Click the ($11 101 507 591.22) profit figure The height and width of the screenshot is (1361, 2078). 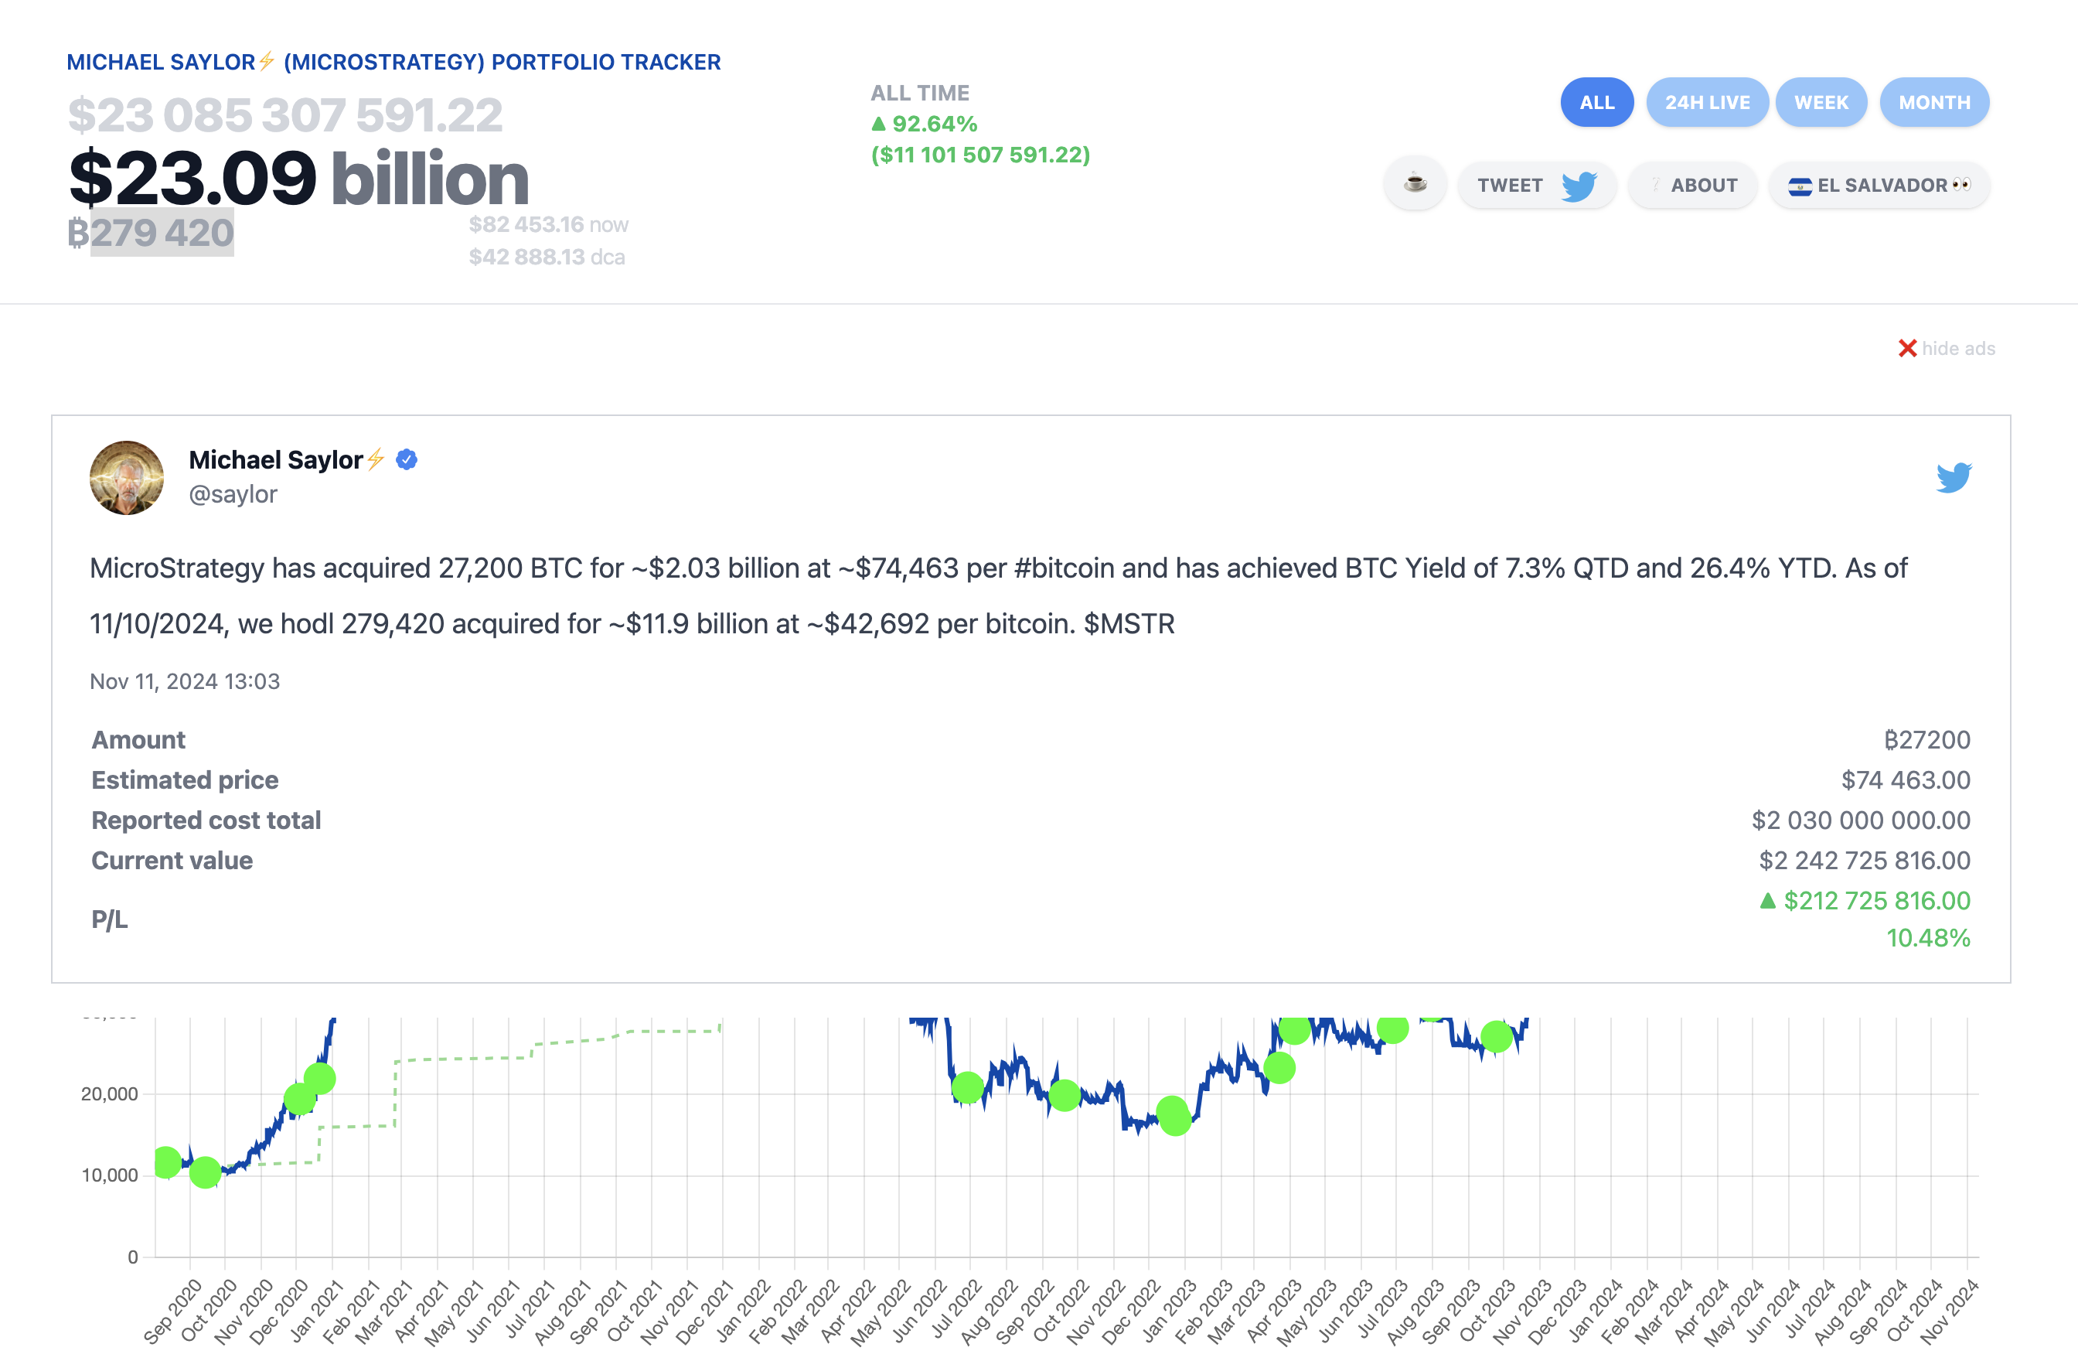pyautogui.click(x=980, y=155)
